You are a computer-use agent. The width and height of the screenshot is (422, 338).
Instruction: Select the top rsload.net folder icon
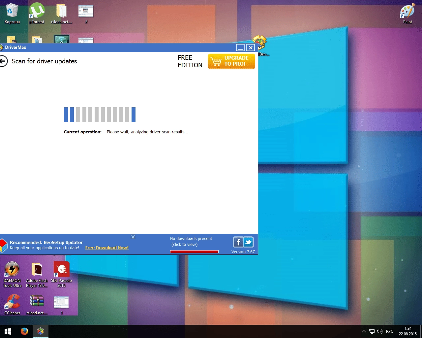coord(61,14)
